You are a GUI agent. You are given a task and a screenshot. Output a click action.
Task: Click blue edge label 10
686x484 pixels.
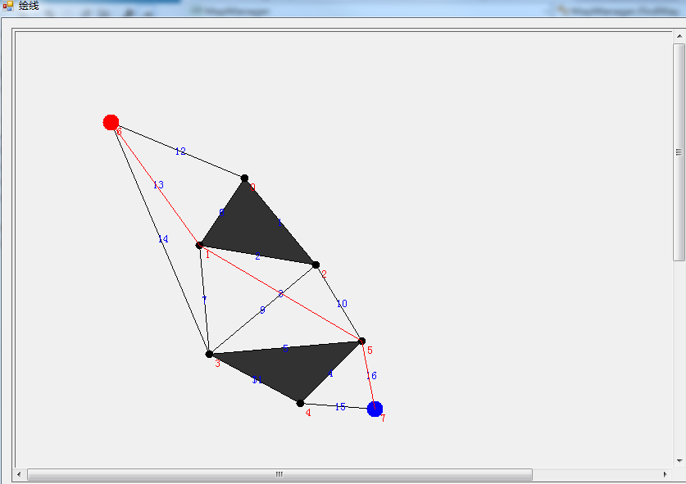[342, 304]
